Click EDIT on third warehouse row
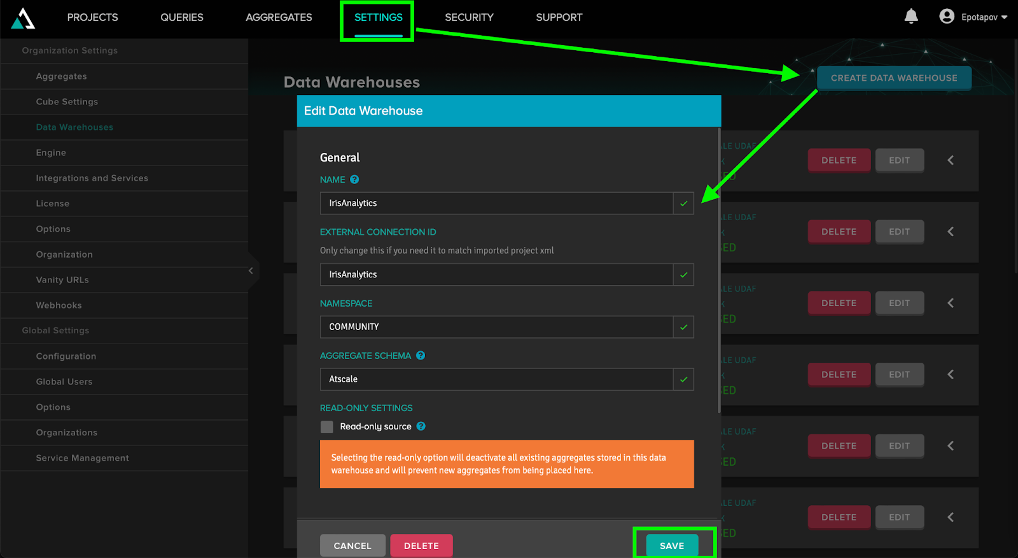Image resolution: width=1018 pixels, height=558 pixels. coord(900,303)
